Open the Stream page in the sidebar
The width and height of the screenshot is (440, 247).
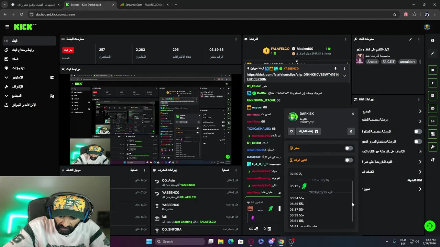tap(29, 41)
